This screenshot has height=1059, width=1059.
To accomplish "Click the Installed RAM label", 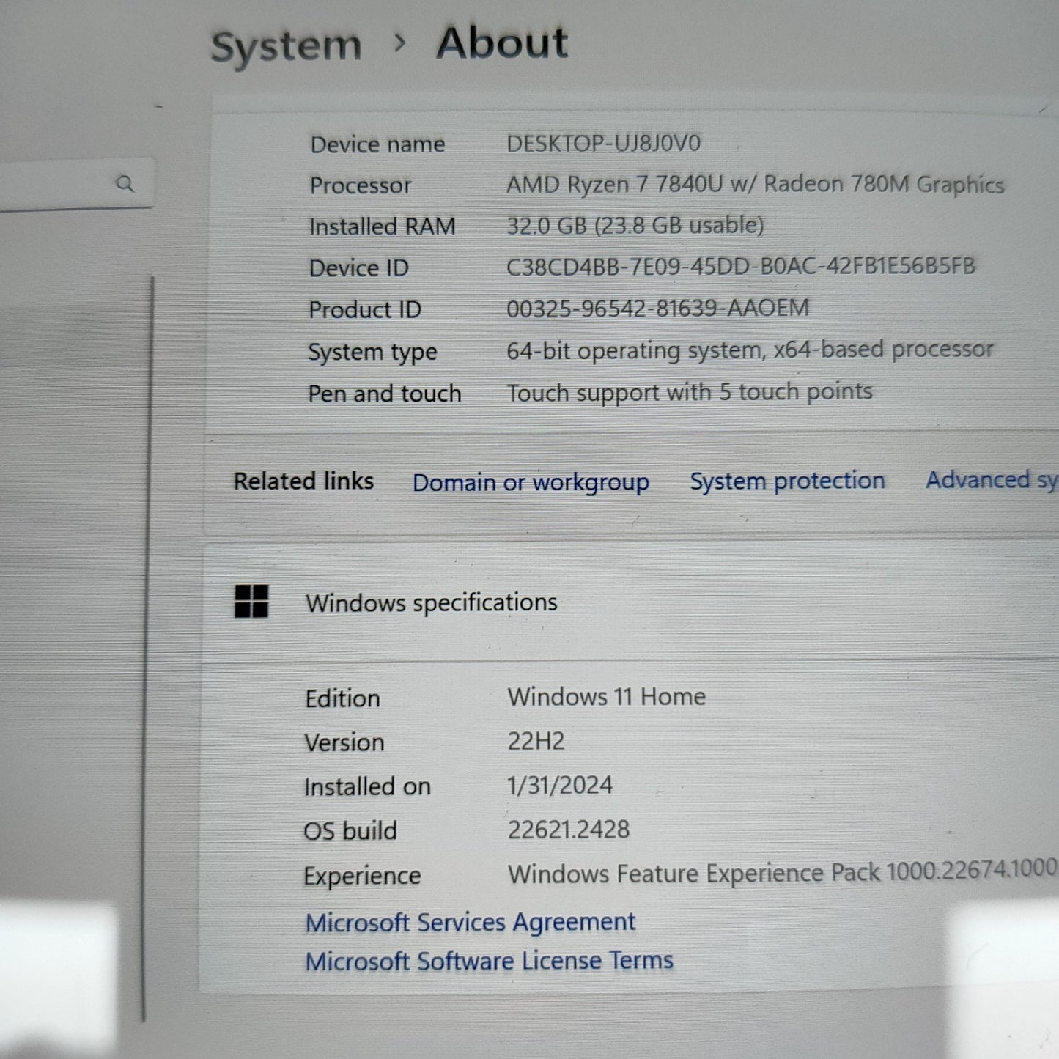I will tap(382, 226).
